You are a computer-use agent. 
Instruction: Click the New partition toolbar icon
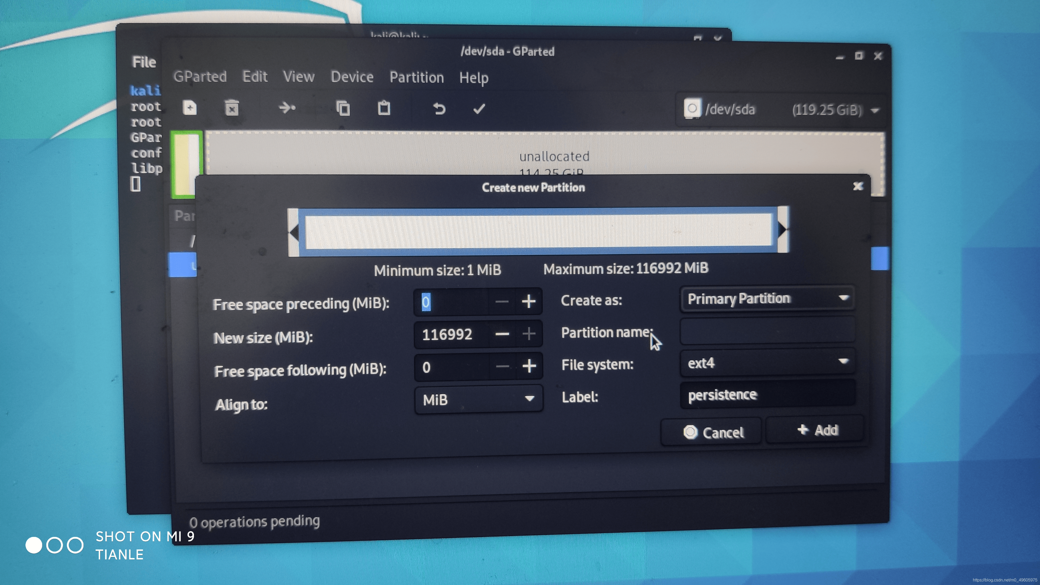coord(190,108)
